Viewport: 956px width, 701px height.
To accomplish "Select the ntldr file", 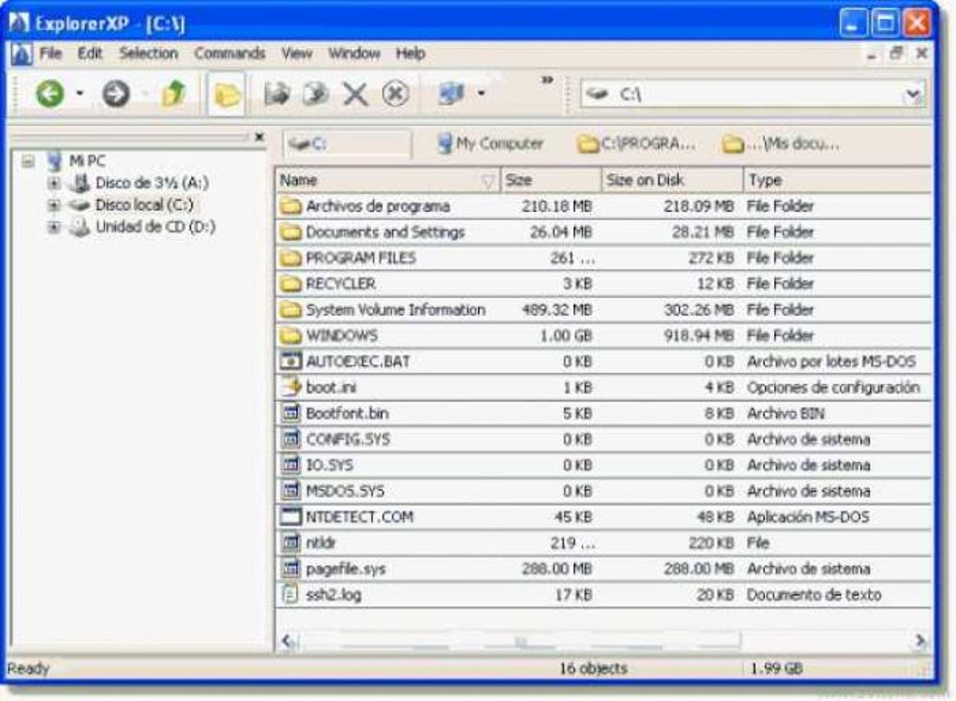I will (x=321, y=544).
